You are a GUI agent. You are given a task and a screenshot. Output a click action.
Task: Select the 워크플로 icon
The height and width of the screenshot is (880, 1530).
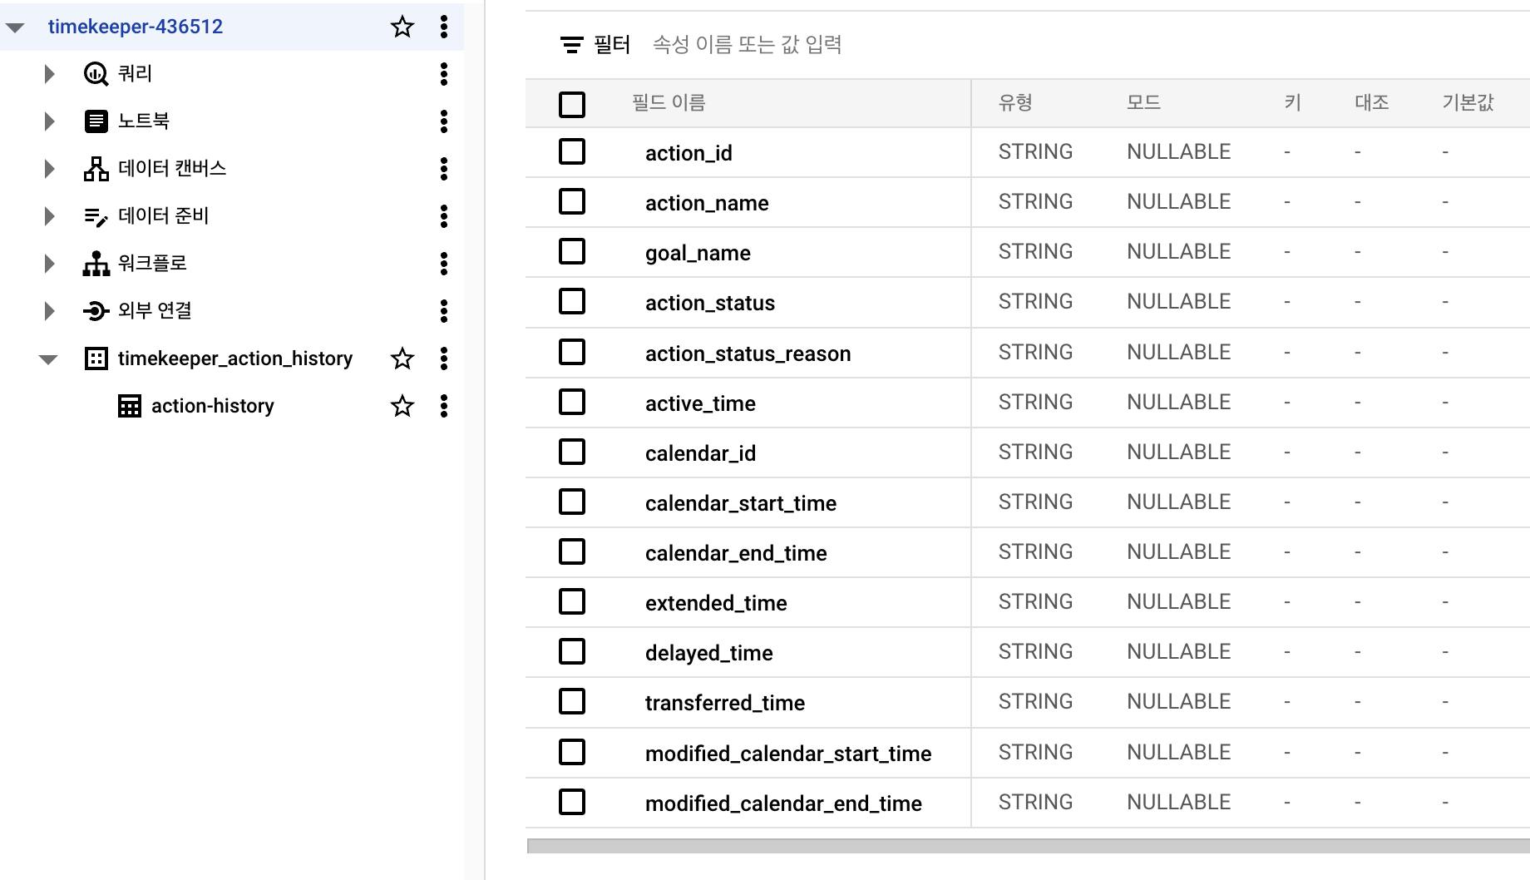pos(96,263)
